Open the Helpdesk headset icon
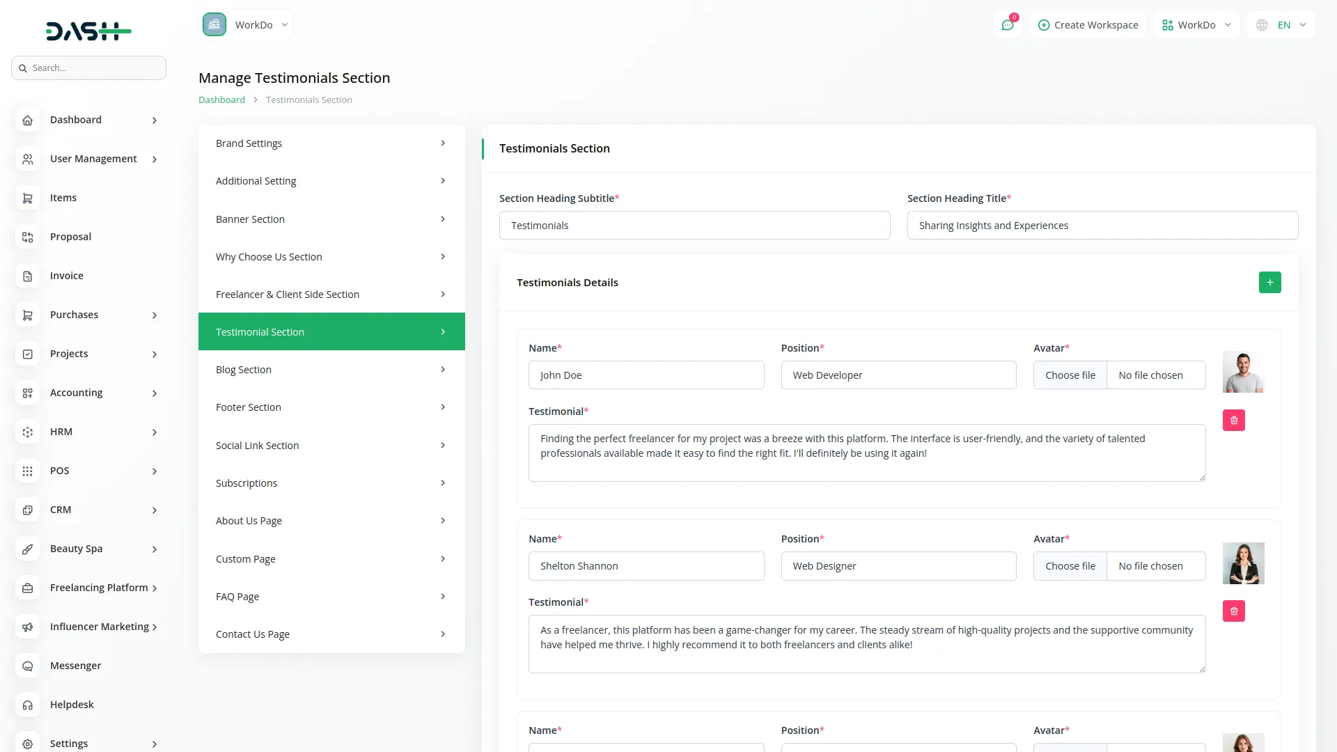1337x752 pixels. 27,705
